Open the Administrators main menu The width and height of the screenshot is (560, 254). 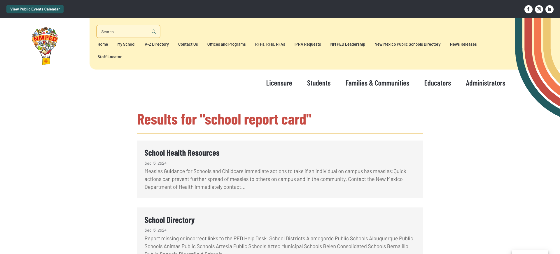click(486, 83)
